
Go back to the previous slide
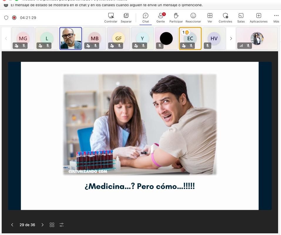[x=12, y=225]
